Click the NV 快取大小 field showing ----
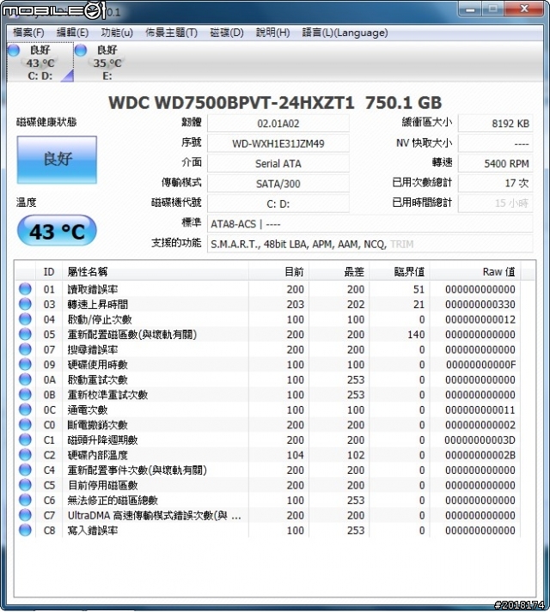 (495, 143)
